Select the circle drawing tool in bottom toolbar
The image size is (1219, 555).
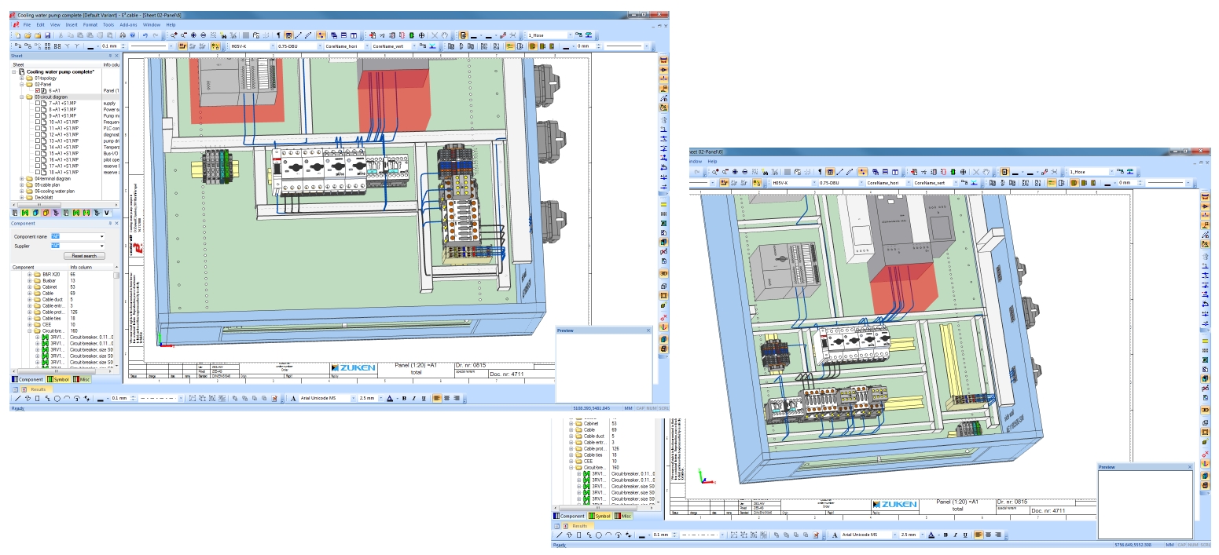point(57,399)
